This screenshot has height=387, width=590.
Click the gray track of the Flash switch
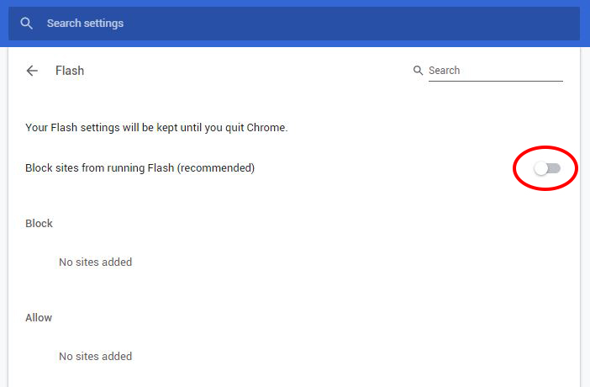click(x=555, y=168)
